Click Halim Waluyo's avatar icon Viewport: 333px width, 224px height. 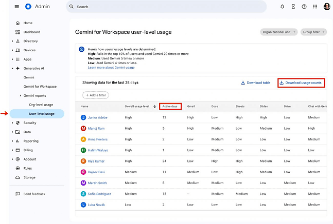point(83,150)
